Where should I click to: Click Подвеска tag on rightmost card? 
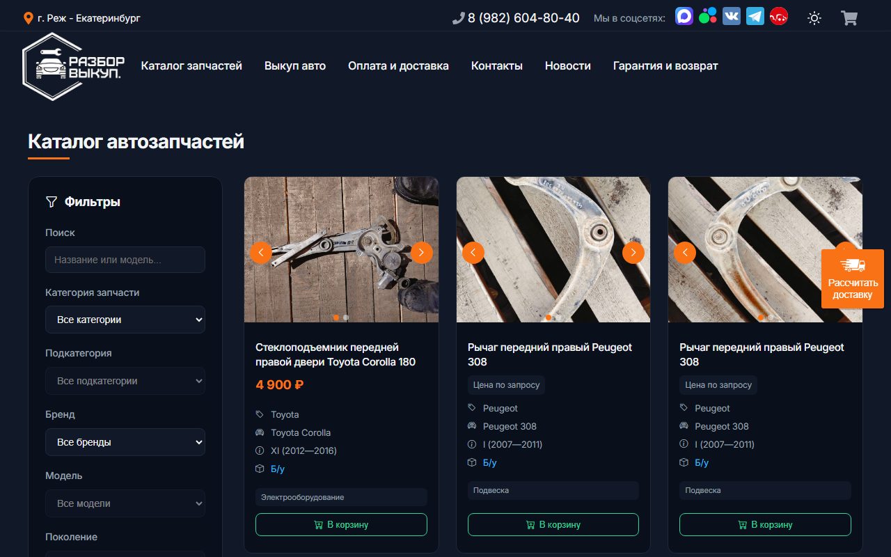click(765, 490)
